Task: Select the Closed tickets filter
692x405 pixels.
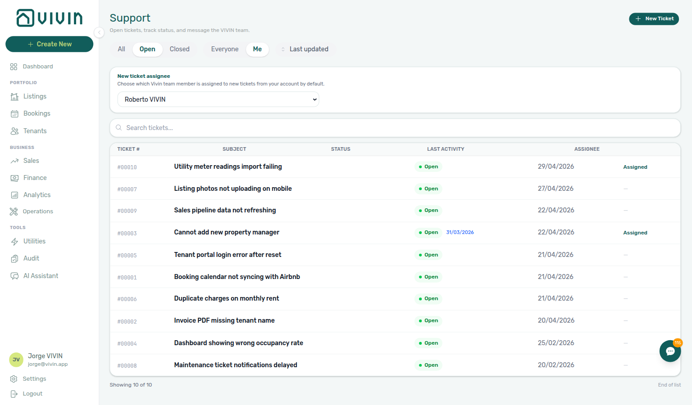Action: click(x=180, y=49)
